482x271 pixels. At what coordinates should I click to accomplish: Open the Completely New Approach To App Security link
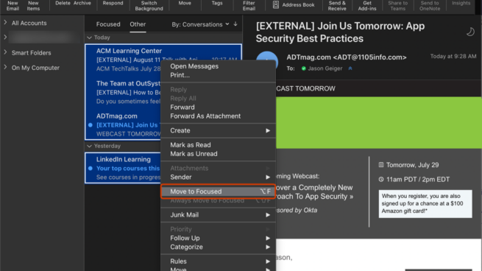click(x=315, y=192)
